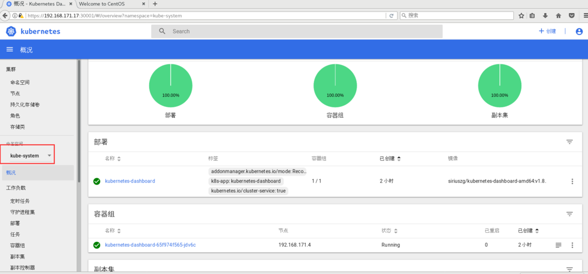
Task: Reload the page with refresh icon
Action: point(391,16)
